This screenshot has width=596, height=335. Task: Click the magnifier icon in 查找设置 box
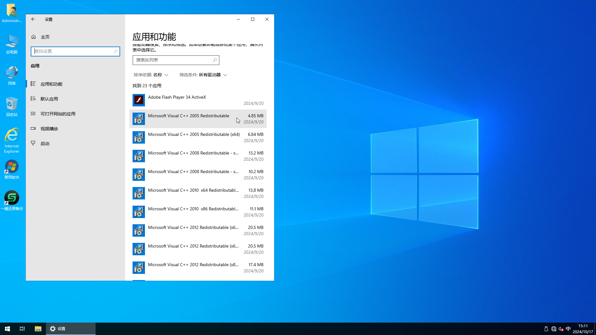[115, 51]
